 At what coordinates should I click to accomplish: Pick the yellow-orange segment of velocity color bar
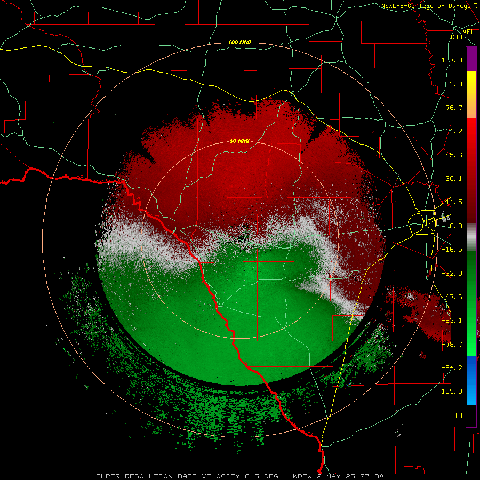[x=471, y=95]
